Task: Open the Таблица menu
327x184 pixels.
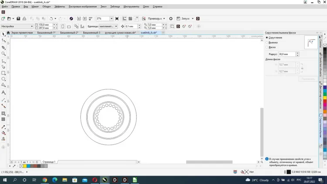Action: coord(115,7)
